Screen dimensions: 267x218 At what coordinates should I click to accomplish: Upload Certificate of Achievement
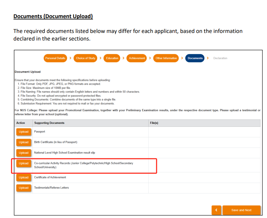[23, 177]
